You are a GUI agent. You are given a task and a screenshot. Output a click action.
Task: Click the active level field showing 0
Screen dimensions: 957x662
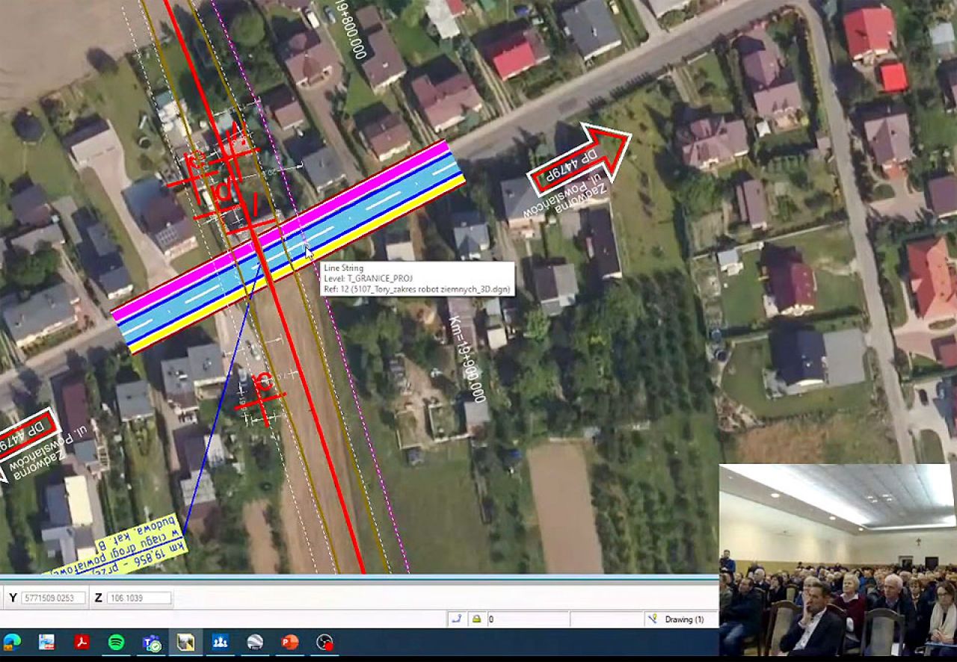click(x=527, y=619)
